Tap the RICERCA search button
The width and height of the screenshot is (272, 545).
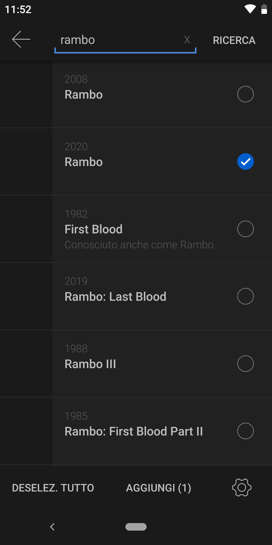click(234, 40)
